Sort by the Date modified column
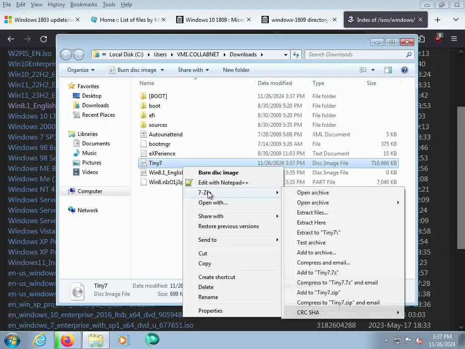 tap(275, 83)
